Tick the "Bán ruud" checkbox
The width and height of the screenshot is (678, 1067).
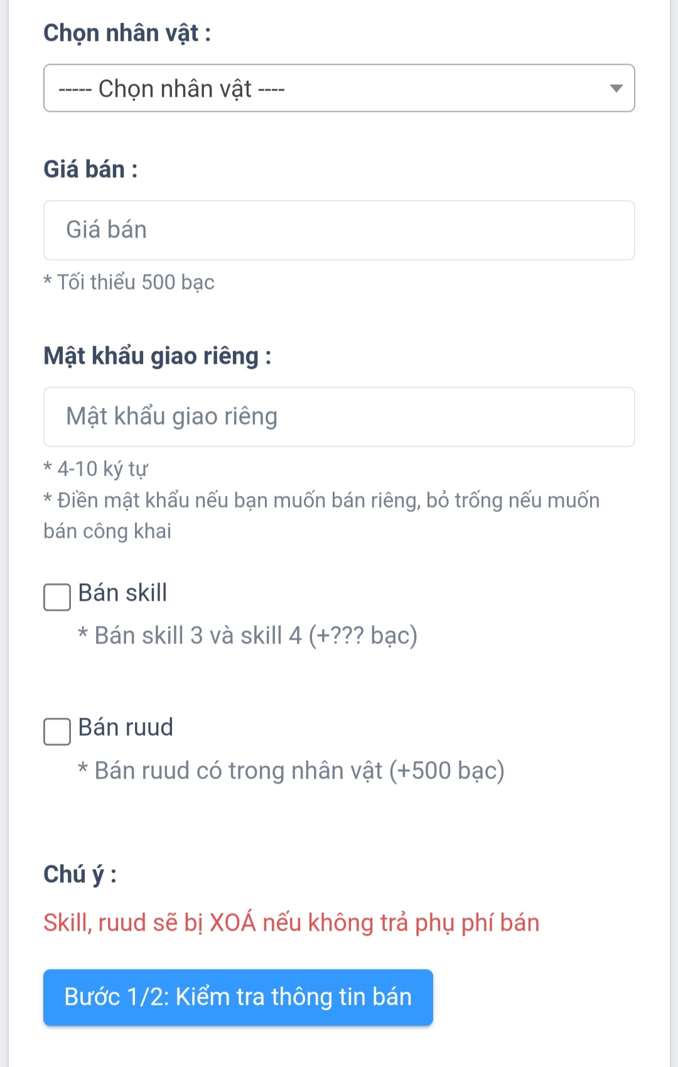click(x=57, y=731)
